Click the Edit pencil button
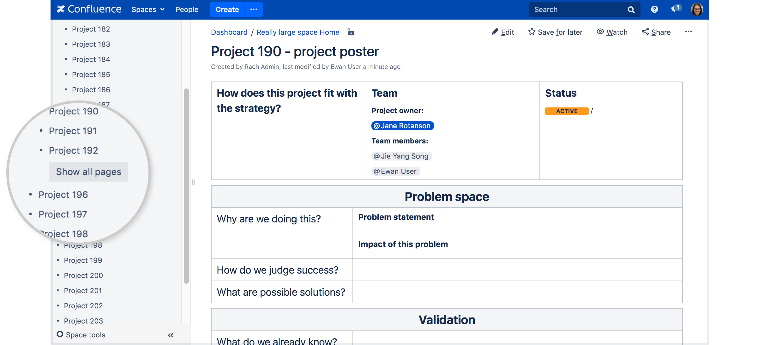758x345 pixels. click(x=503, y=32)
